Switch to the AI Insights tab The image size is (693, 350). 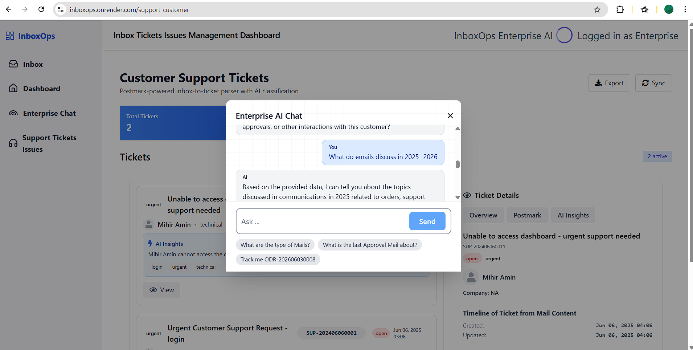point(573,215)
